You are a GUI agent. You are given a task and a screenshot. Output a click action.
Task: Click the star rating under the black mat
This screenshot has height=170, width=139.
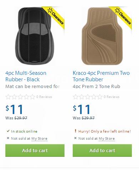pos(20,97)
